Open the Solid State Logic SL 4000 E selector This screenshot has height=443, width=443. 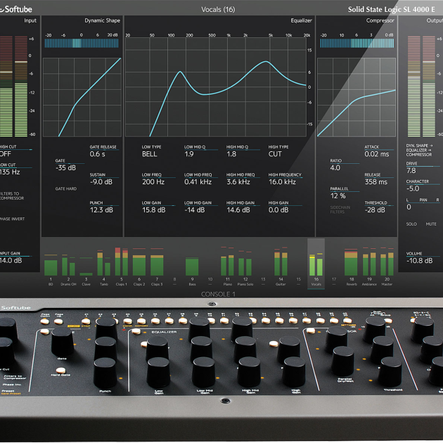[391, 9]
